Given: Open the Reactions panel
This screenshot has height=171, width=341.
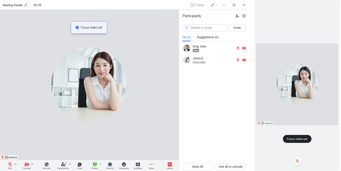Looking at the screenshot, I should click(124, 165).
